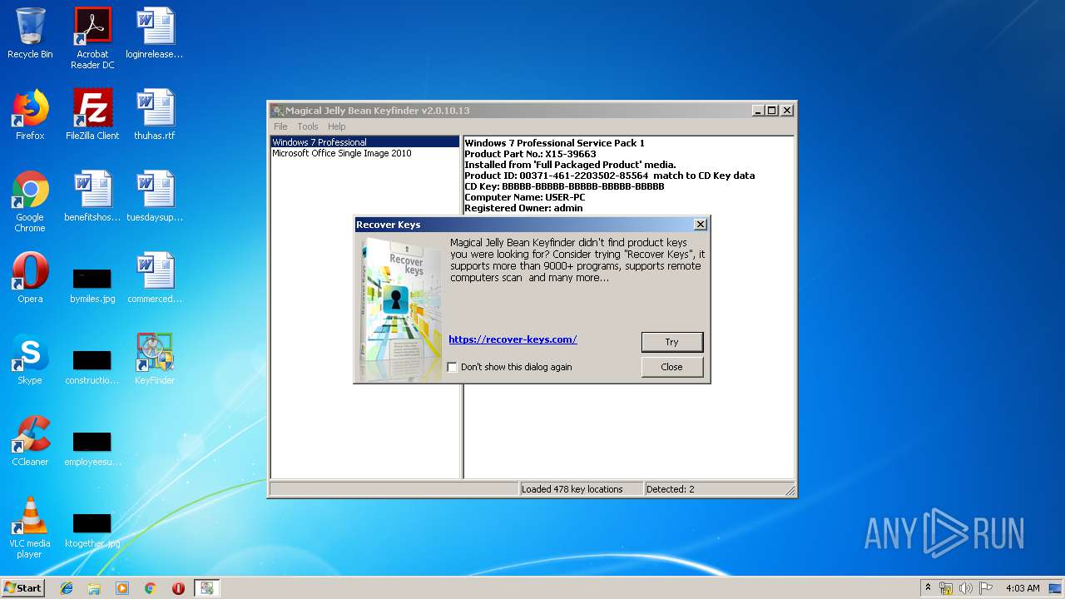Click the Recover Keys product box image
1065x599 pixels.
coord(401,309)
